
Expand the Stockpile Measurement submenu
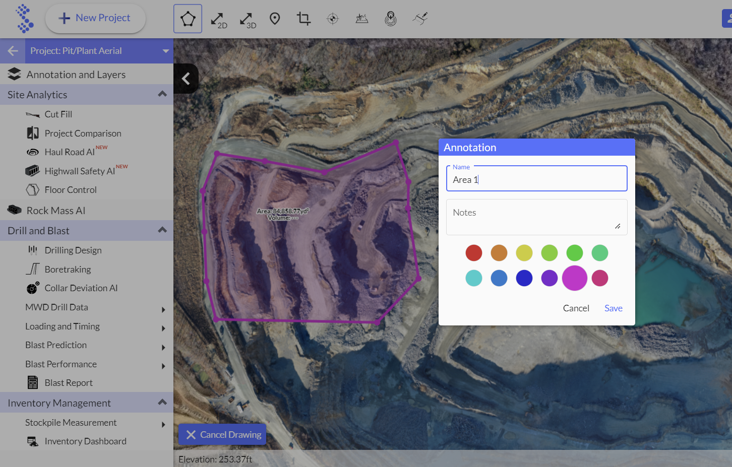tap(163, 425)
